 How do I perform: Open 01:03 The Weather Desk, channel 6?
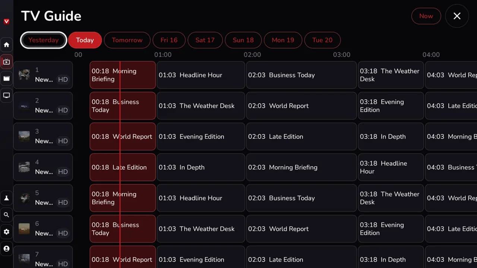[x=201, y=229]
